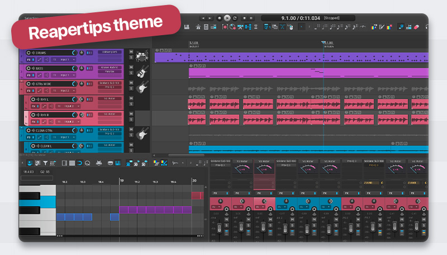The image size is (447, 255).
Task: Select the magenta BASS MIDI item in arrange
Action: [x=308, y=73]
